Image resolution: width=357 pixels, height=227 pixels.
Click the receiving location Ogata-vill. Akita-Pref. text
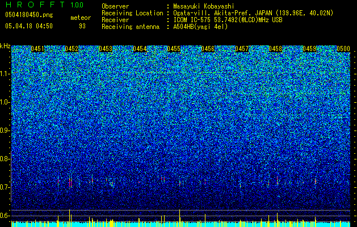253,13
